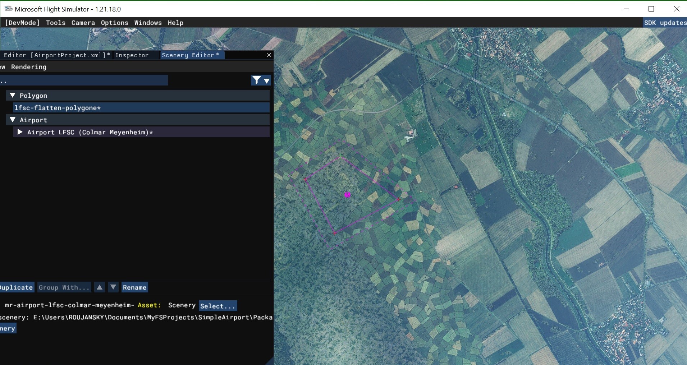
Task: Collapse the Polygon group
Action: [x=13, y=95]
